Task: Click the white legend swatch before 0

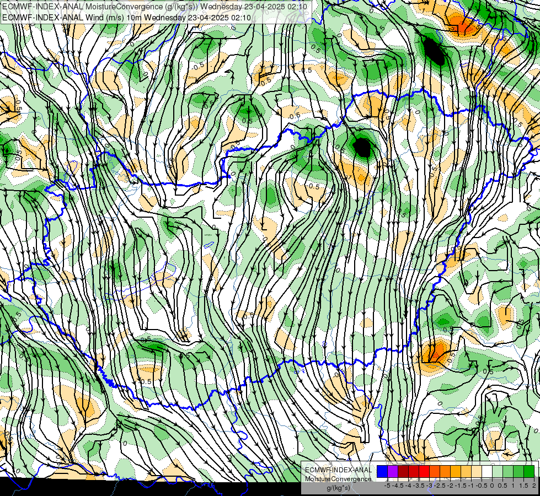Action: click(x=487, y=471)
